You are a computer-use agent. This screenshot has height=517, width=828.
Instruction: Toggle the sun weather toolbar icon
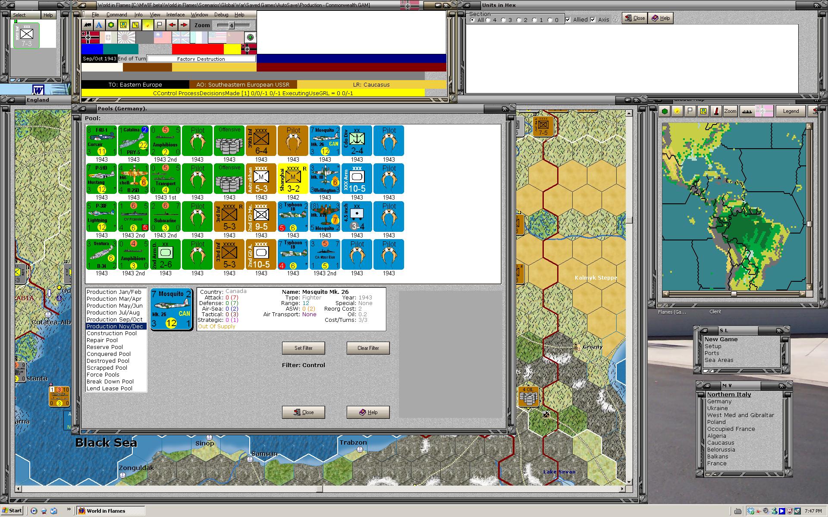[x=147, y=25]
